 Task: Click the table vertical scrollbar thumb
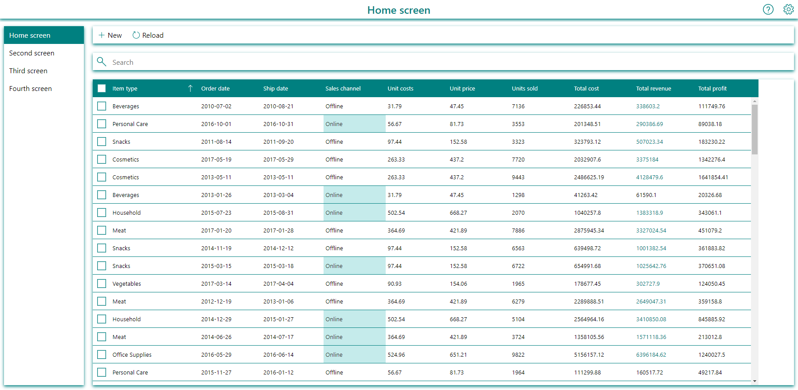coord(755,130)
